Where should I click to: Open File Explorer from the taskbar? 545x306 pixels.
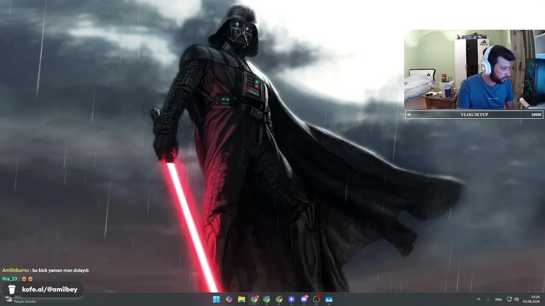241,299
